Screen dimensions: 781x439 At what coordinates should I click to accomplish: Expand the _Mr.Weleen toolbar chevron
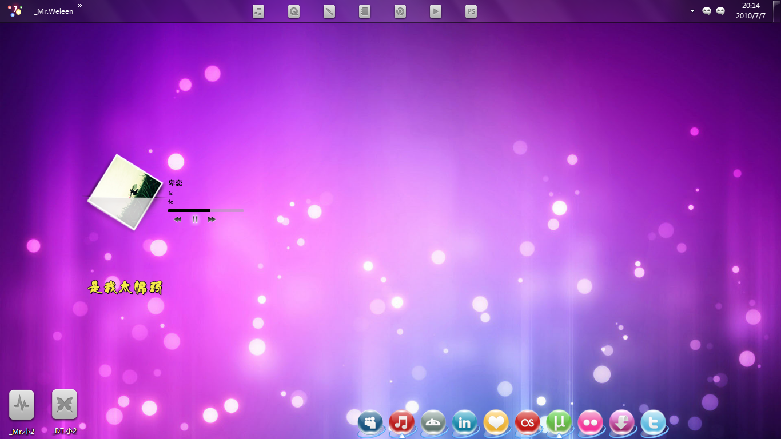80,5
